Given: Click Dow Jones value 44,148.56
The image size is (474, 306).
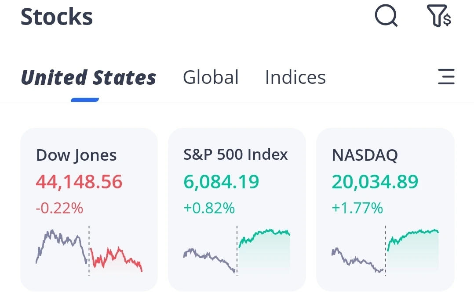Looking at the screenshot, I should [x=79, y=181].
